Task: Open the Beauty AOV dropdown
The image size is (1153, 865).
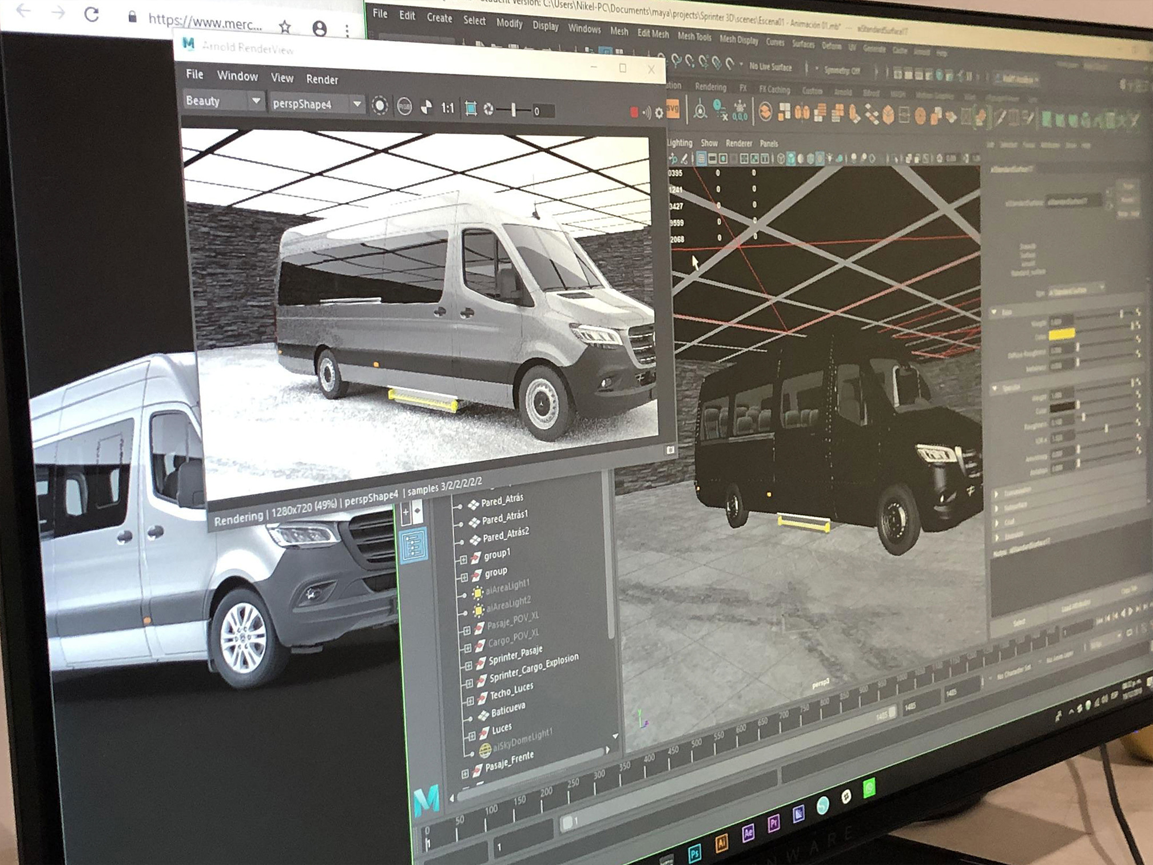Action: [x=256, y=101]
